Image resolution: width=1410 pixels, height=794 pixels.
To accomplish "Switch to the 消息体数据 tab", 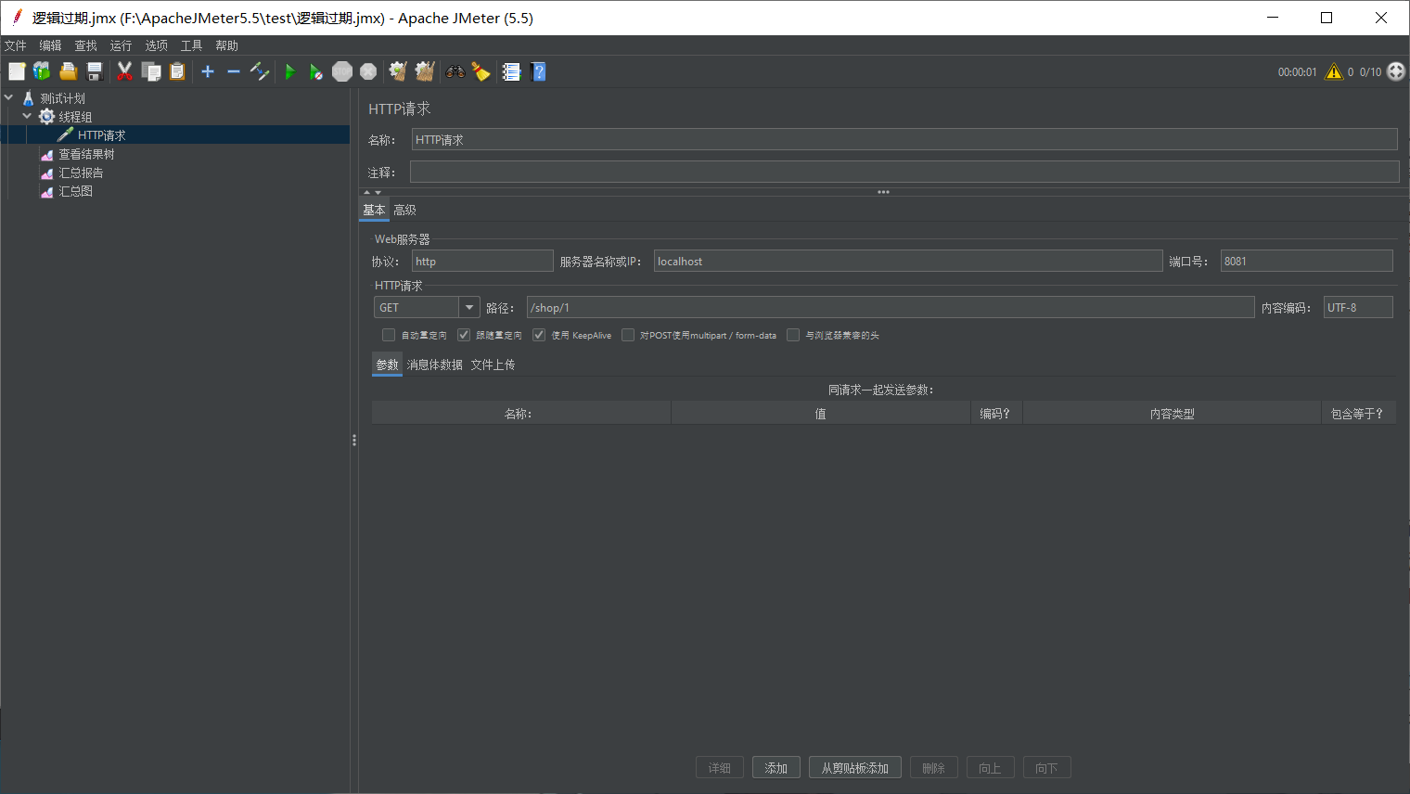I will [x=434, y=365].
